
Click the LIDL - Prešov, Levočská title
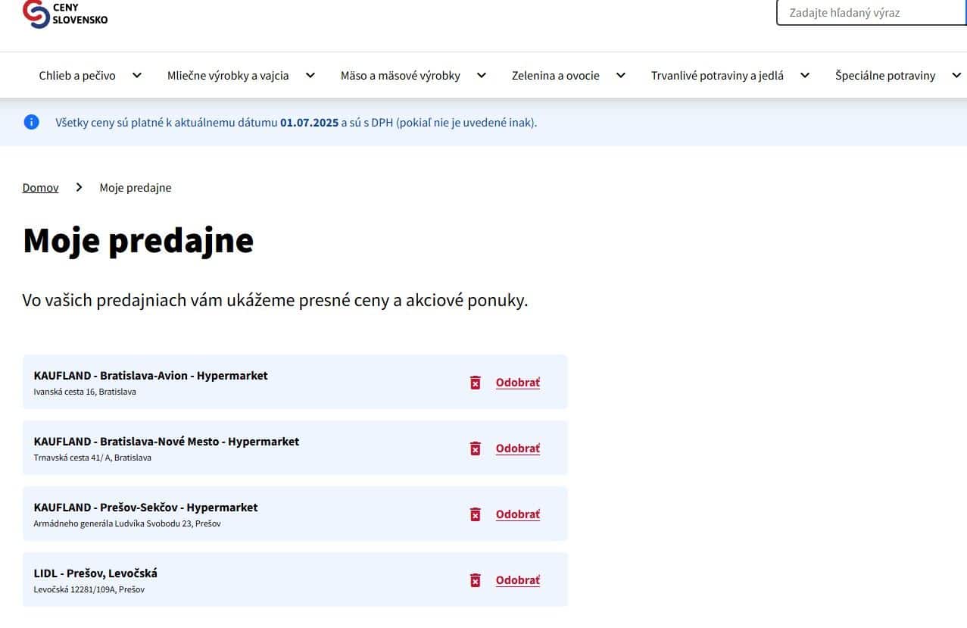pyautogui.click(x=95, y=573)
